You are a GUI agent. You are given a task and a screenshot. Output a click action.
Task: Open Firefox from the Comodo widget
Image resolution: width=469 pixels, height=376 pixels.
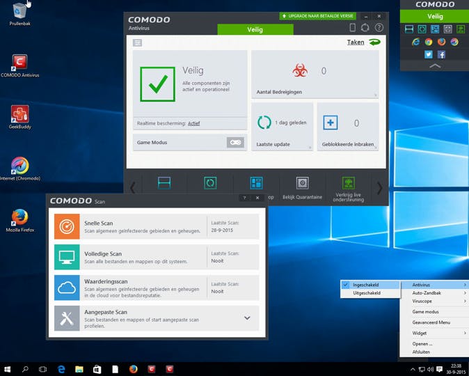click(x=441, y=42)
